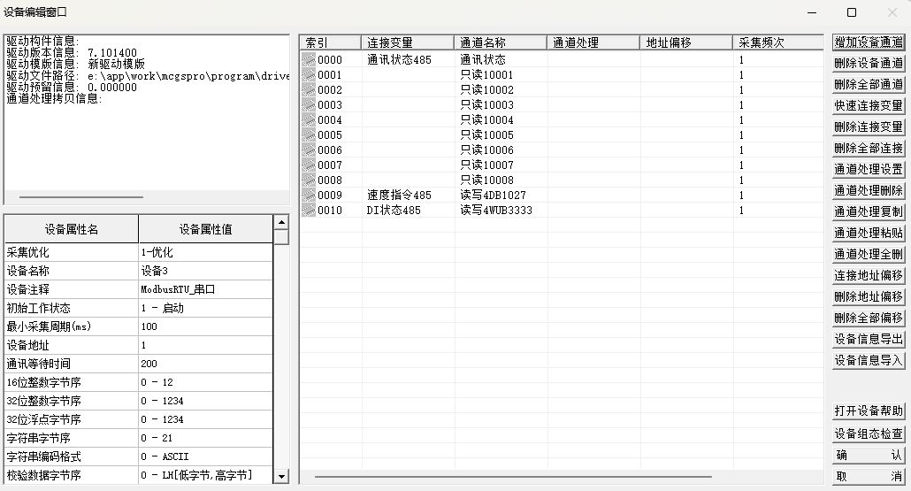This screenshot has height=491, width=911.
Task: Click 删除地址偏移 button
Action: (869, 296)
